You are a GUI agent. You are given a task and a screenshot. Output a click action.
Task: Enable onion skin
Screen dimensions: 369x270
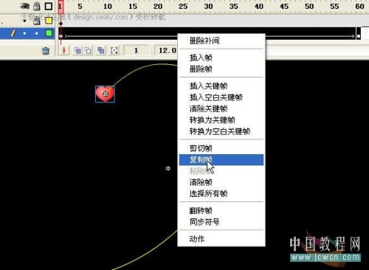pos(77,51)
